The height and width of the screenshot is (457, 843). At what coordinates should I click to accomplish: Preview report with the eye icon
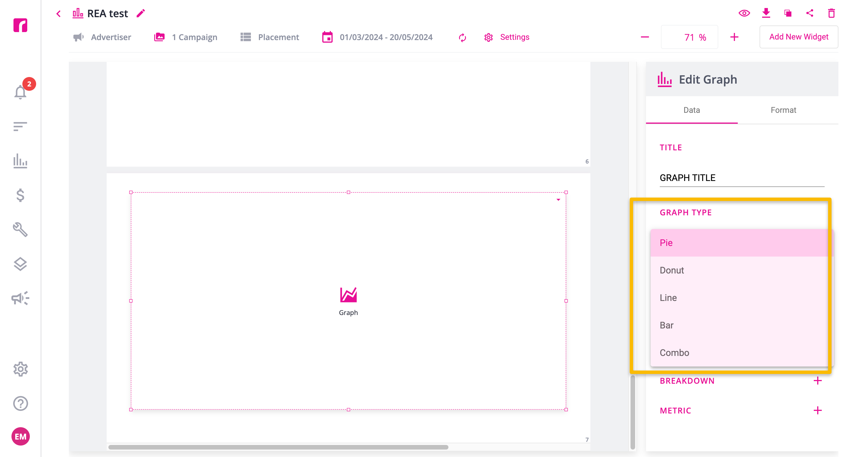[744, 13]
